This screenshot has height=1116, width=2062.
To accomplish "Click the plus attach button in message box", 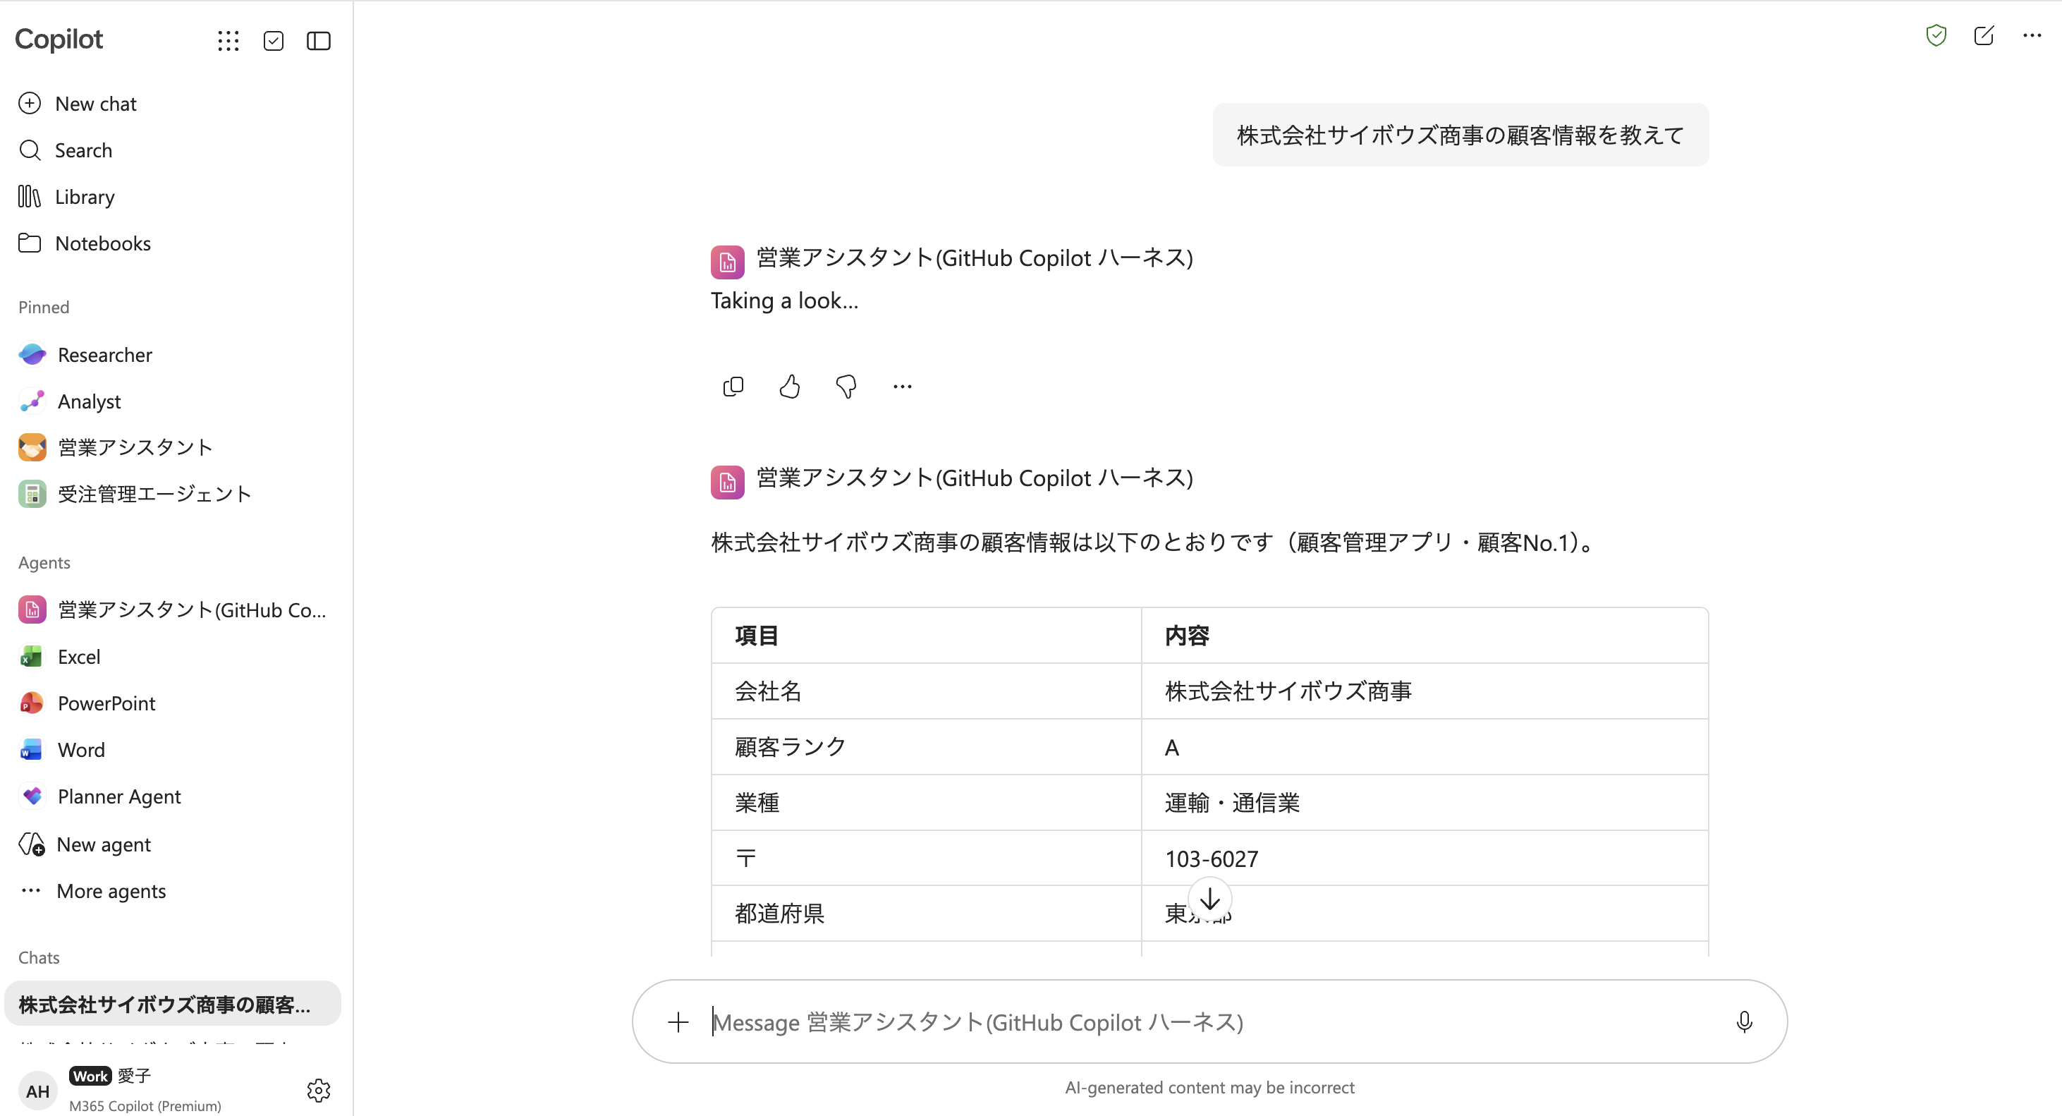I will pyautogui.click(x=678, y=1022).
